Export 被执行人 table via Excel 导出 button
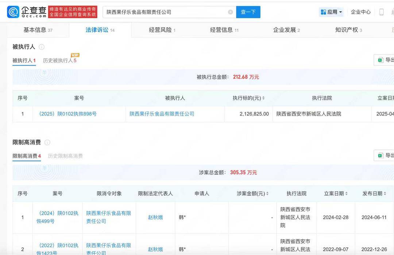Screen dimensions: 394x255 (x=385, y=60)
